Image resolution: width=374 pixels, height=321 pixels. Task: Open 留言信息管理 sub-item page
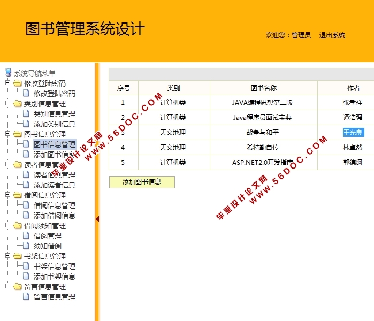pos(55,297)
